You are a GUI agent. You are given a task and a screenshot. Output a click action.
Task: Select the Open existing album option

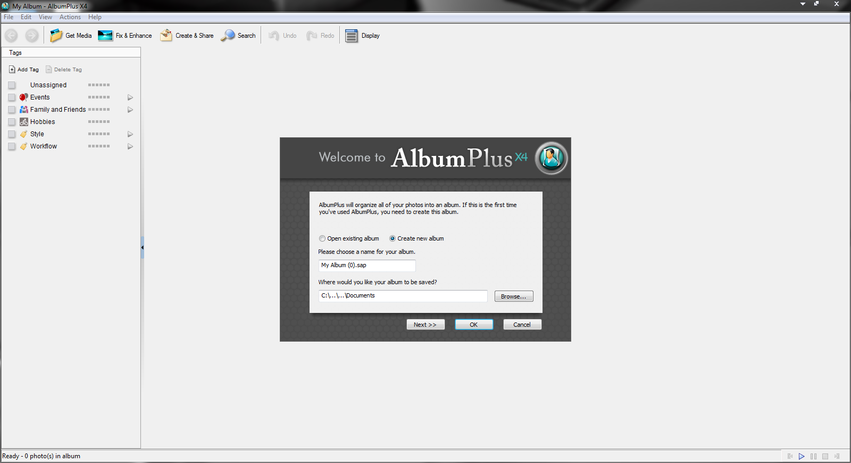[322, 238]
